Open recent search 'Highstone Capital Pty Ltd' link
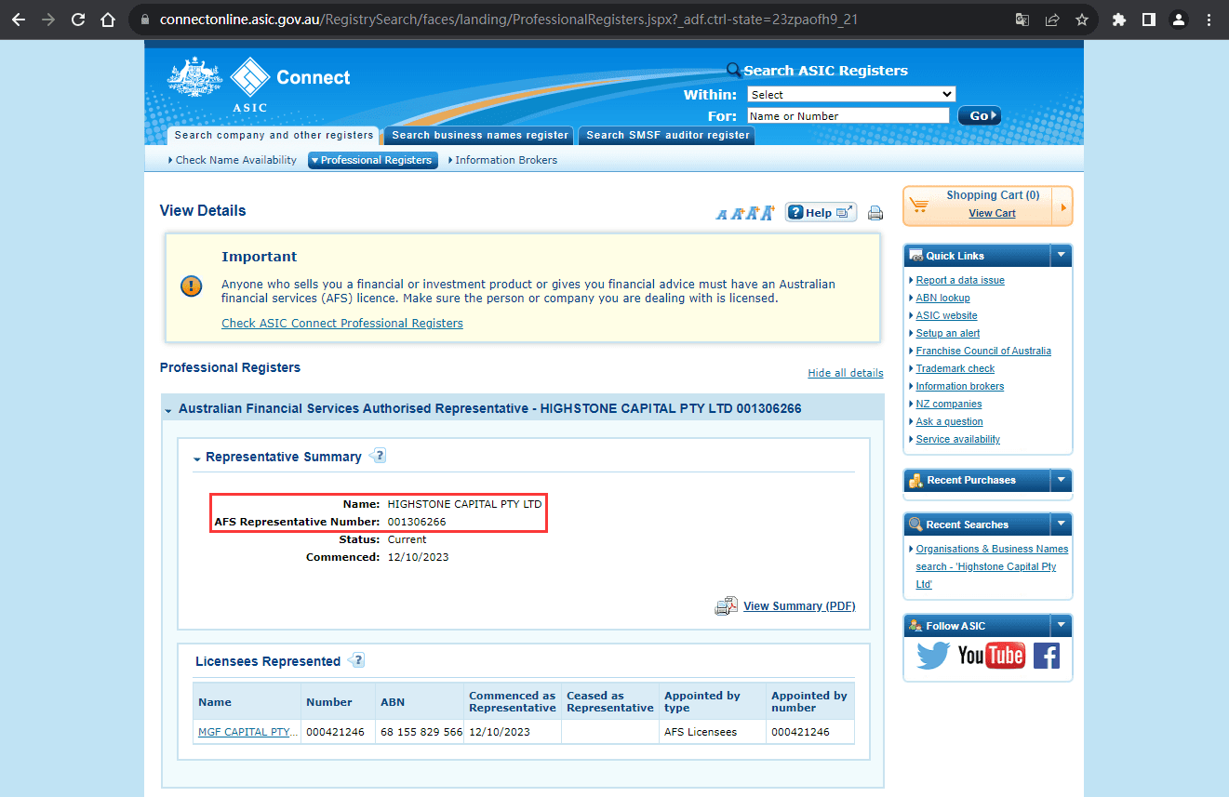 point(992,566)
